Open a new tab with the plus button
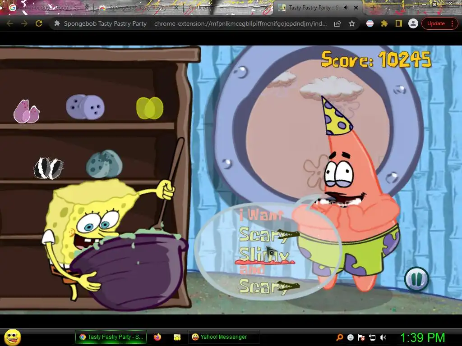462x346 pixels. point(373,8)
